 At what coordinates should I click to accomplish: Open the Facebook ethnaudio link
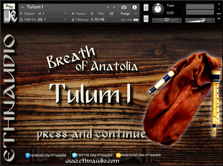48,155
